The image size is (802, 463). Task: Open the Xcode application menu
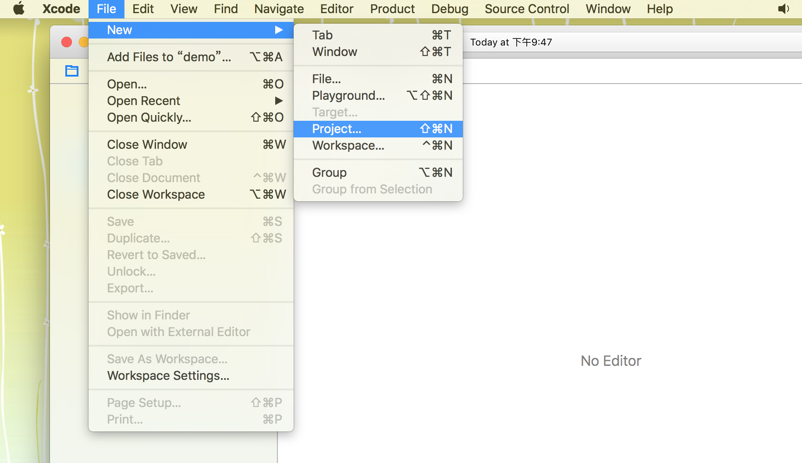pos(61,9)
